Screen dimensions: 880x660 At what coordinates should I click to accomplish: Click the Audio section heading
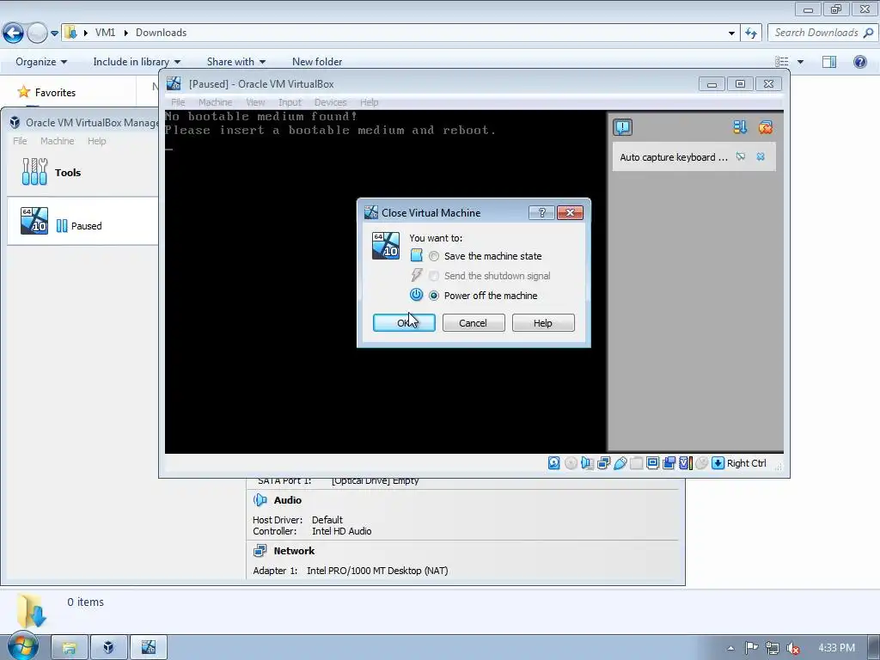click(287, 500)
